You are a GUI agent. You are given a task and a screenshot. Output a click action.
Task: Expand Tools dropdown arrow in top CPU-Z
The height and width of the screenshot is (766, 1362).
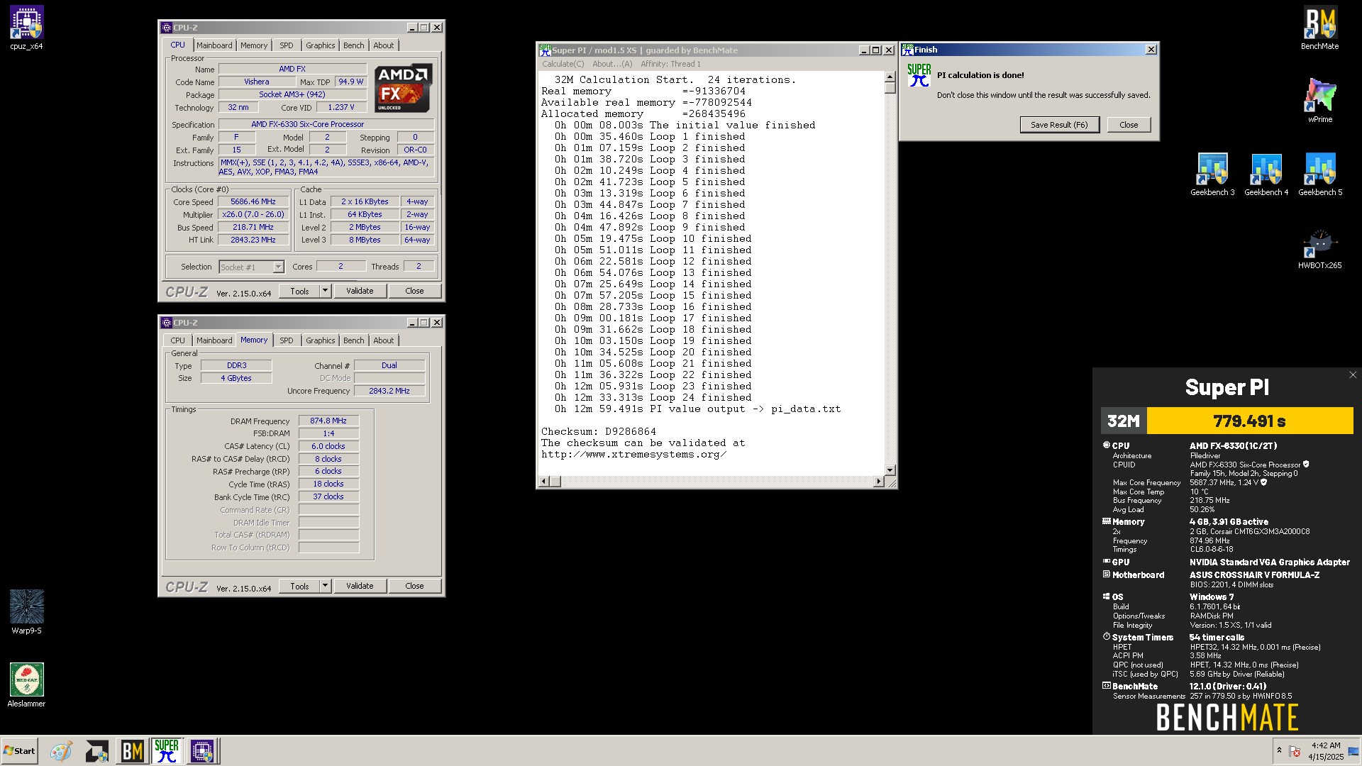(x=326, y=292)
